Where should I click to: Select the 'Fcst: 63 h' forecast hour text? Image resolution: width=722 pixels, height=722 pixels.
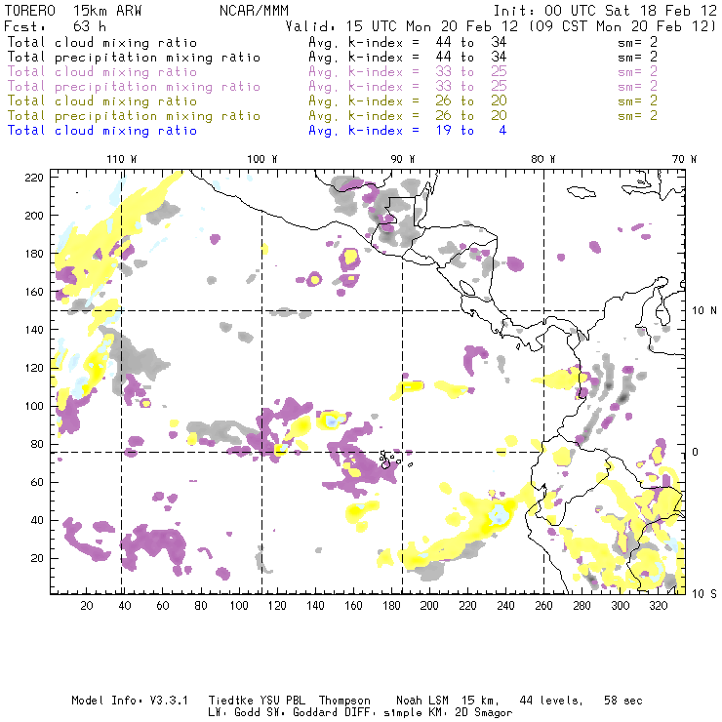tap(56, 25)
